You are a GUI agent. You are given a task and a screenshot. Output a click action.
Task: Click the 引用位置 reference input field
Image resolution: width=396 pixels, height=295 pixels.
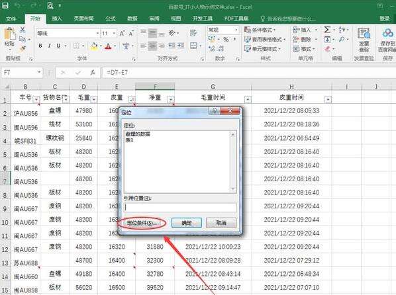(180, 208)
